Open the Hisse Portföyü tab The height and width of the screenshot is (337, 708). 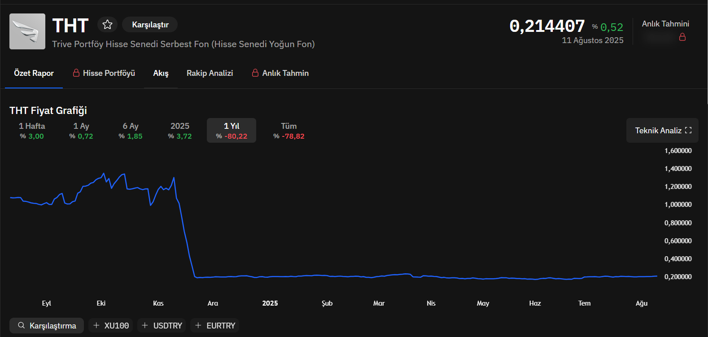tap(104, 73)
